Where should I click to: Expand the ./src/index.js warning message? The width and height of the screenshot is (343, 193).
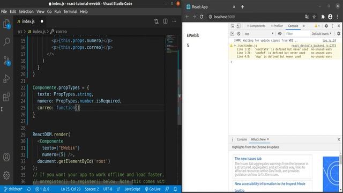point(235,46)
